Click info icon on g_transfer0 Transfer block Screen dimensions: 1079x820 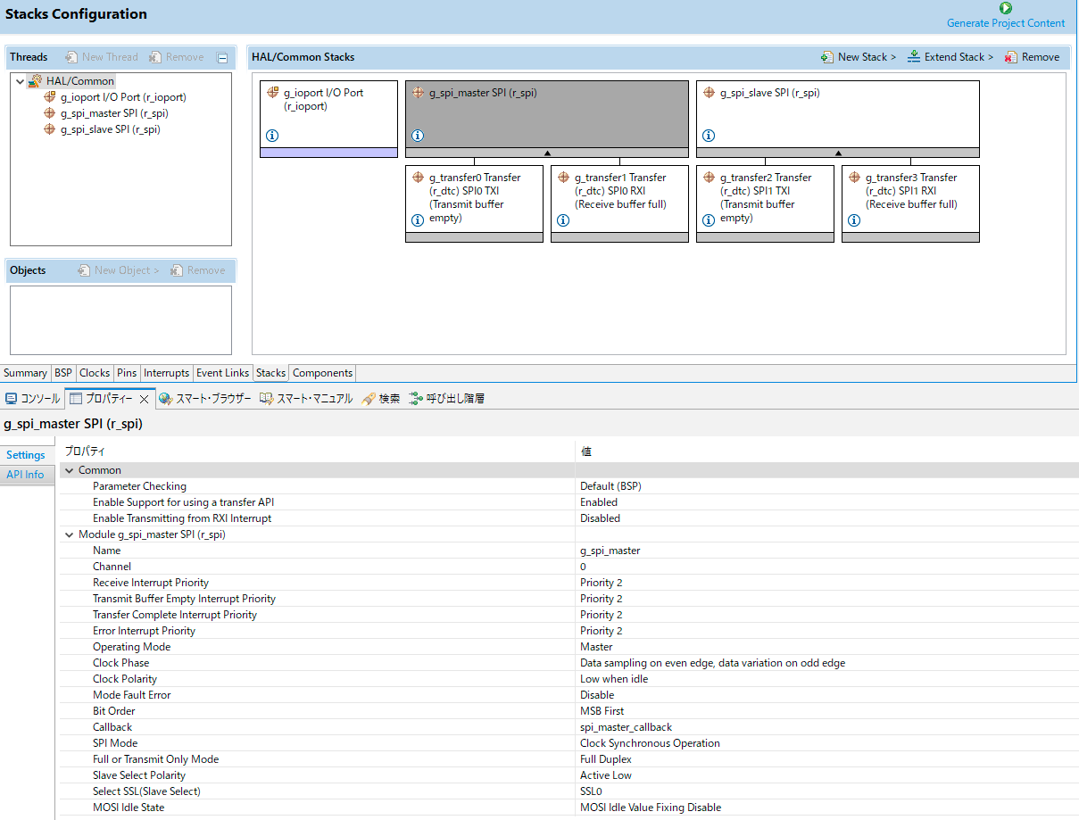[x=418, y=220]
